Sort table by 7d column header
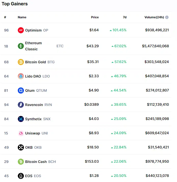Viewport: 177px width, 182px height. pyautogui.click(x=124, y=17)
